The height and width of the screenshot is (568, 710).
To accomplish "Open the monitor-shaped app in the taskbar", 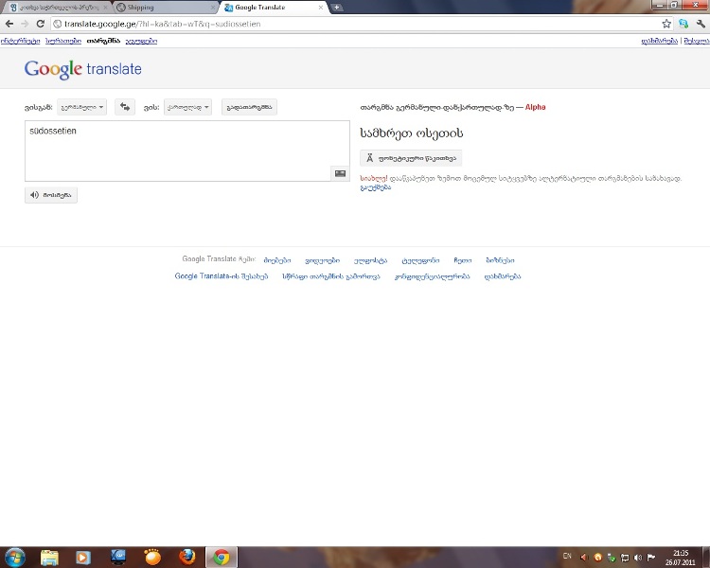I will tap(118, 558).
